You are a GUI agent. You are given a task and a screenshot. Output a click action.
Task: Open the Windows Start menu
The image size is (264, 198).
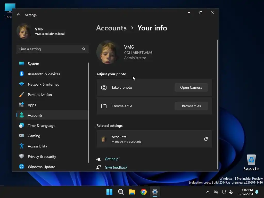coord(109,192)
